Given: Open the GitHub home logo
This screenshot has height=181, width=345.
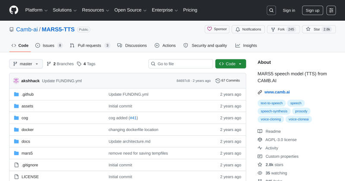Looking at the screenshot, I should coord(14,10).
